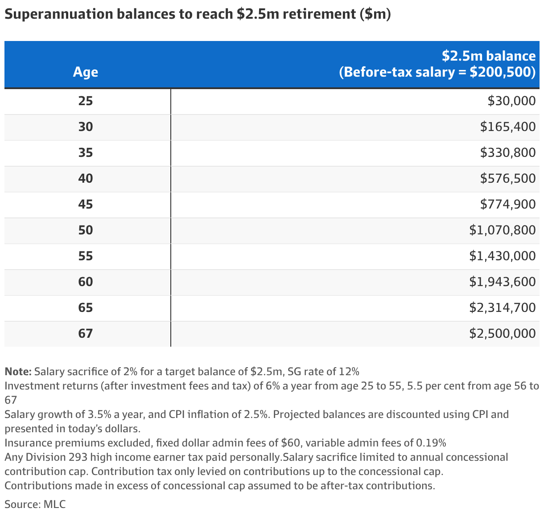Image resolution: width=544 pixels, height=516 pixels.
Task: Select the age 60 row label
Action: (86, 282)
